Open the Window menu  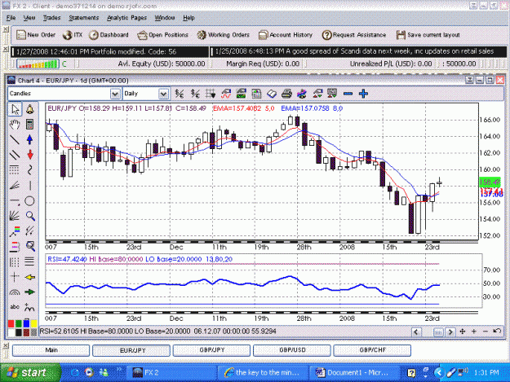pyautogui.click(x=165, y=18)
